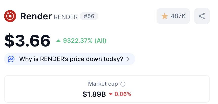The width and height of the screenshot is (218, 104).
Task: Click the Market cap info icon
Action: click(x=123, y=84)
